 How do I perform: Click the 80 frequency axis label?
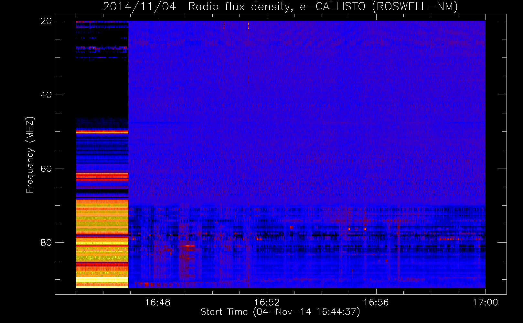[46, 243]
